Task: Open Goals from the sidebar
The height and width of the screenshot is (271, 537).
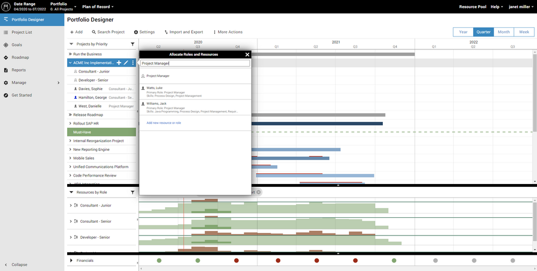Action: 17,45
